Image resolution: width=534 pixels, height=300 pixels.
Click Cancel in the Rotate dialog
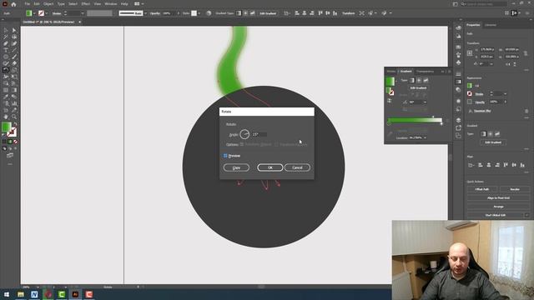pyautogui.click(x=297, y=167)
